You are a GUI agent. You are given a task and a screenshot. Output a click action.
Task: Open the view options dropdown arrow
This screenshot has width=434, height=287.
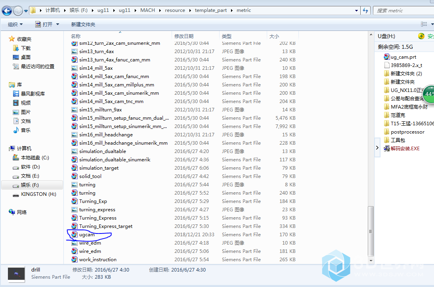click(432, 24)
